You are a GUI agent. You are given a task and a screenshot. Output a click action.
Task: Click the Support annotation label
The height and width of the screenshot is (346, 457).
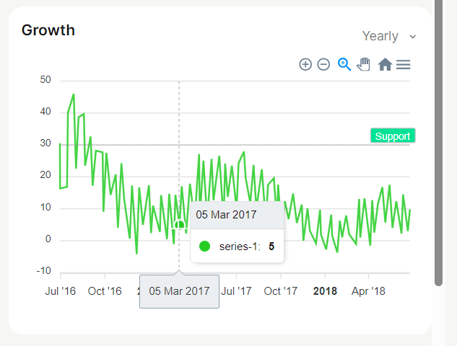point(393,136)
